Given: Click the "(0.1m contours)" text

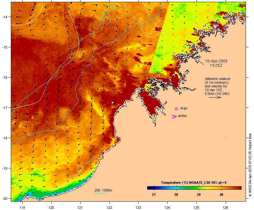Looking at the screenshot, I should pyautogui.click(x=217, y=82).
